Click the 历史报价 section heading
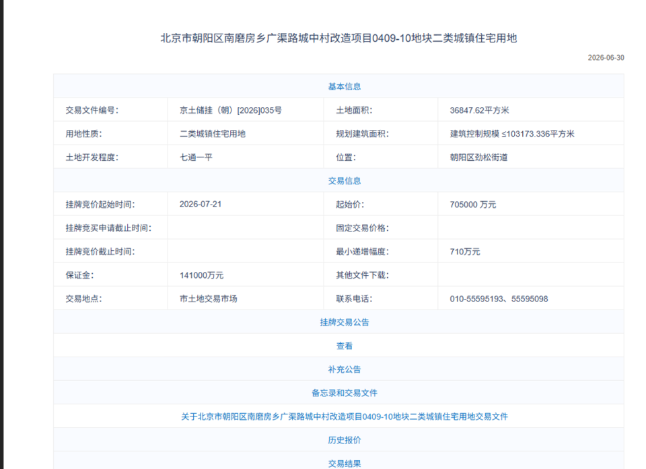The width and height of the screenshot is (646, 469). (x=345, y=440)
